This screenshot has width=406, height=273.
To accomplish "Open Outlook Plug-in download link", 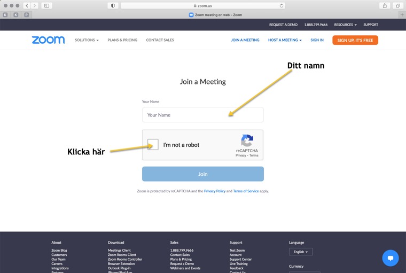I will pos(119,268).
